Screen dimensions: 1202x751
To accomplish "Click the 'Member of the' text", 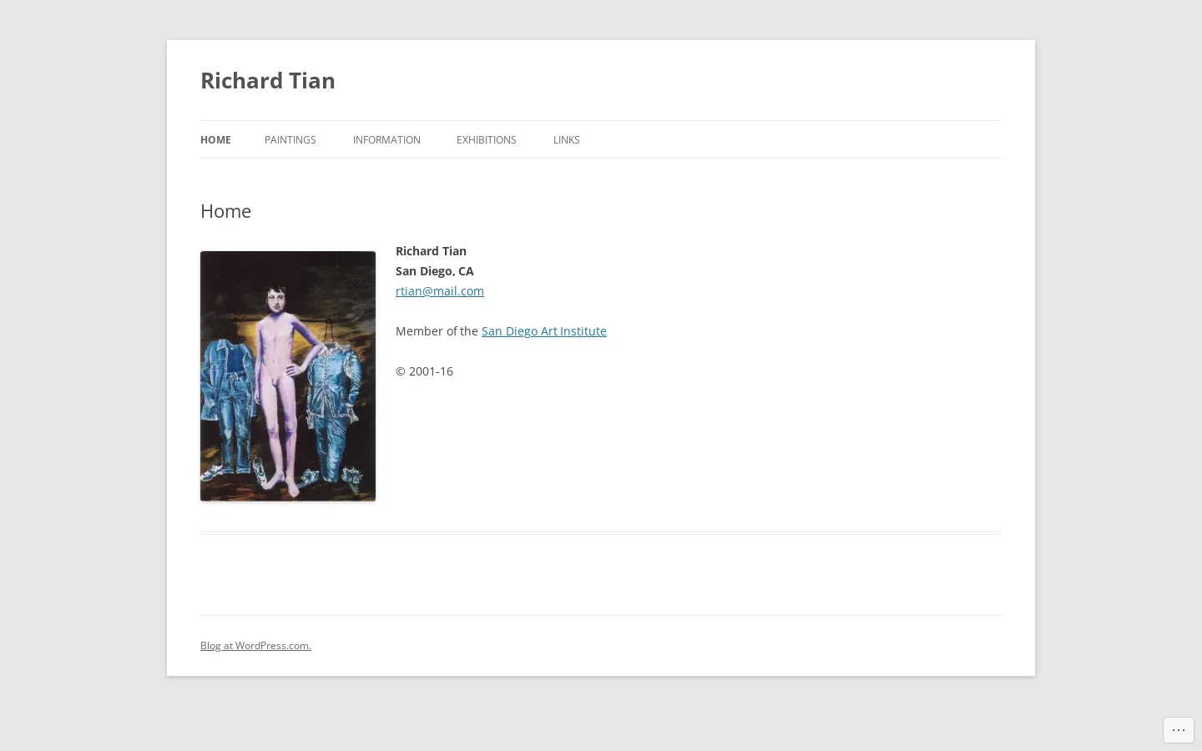I will coord(437,330).
